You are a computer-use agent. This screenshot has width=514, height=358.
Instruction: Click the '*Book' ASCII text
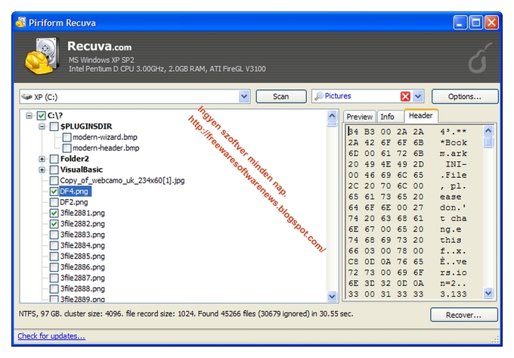pyautogui.click(x=454, y=143)
